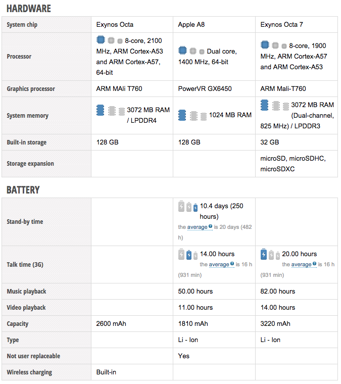Click memory rating icon beside dual-channel LPDDR3 RAM

pos(274,105)
